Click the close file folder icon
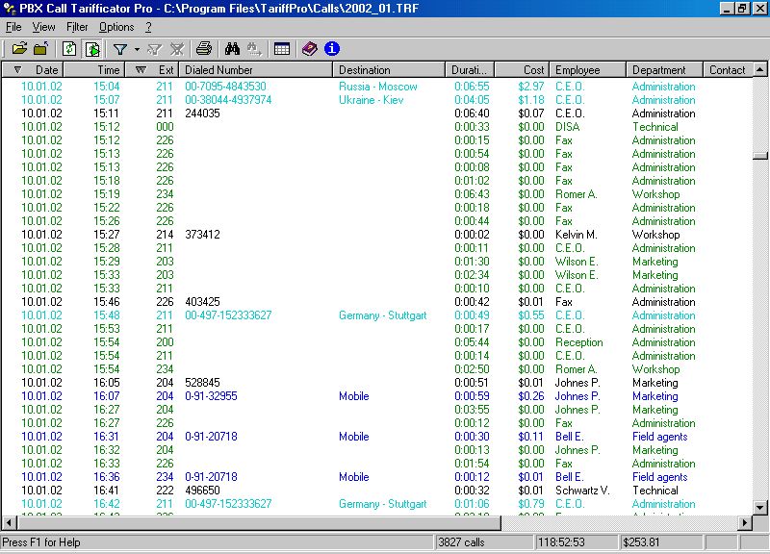Viewport: 770px width, 554px height. pos(40,49)
